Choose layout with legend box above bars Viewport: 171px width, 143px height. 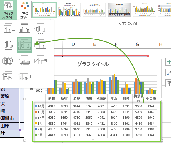[x=25, y=29]
